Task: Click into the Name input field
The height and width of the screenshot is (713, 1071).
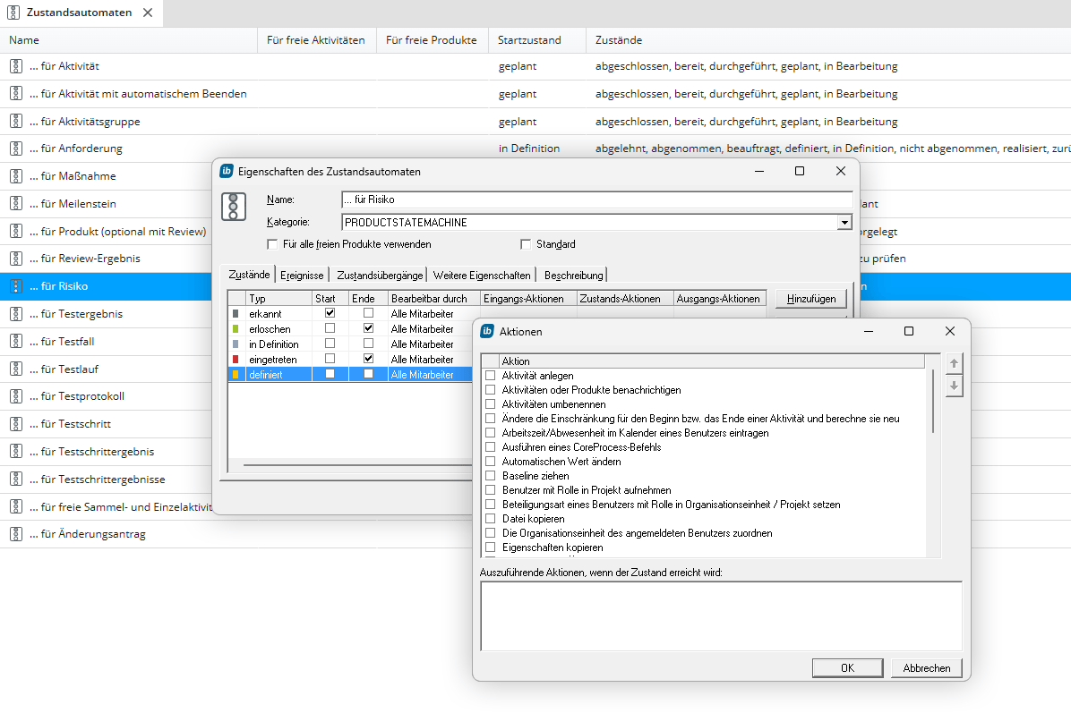Action: pyautogui.click(x=596, y=199)
